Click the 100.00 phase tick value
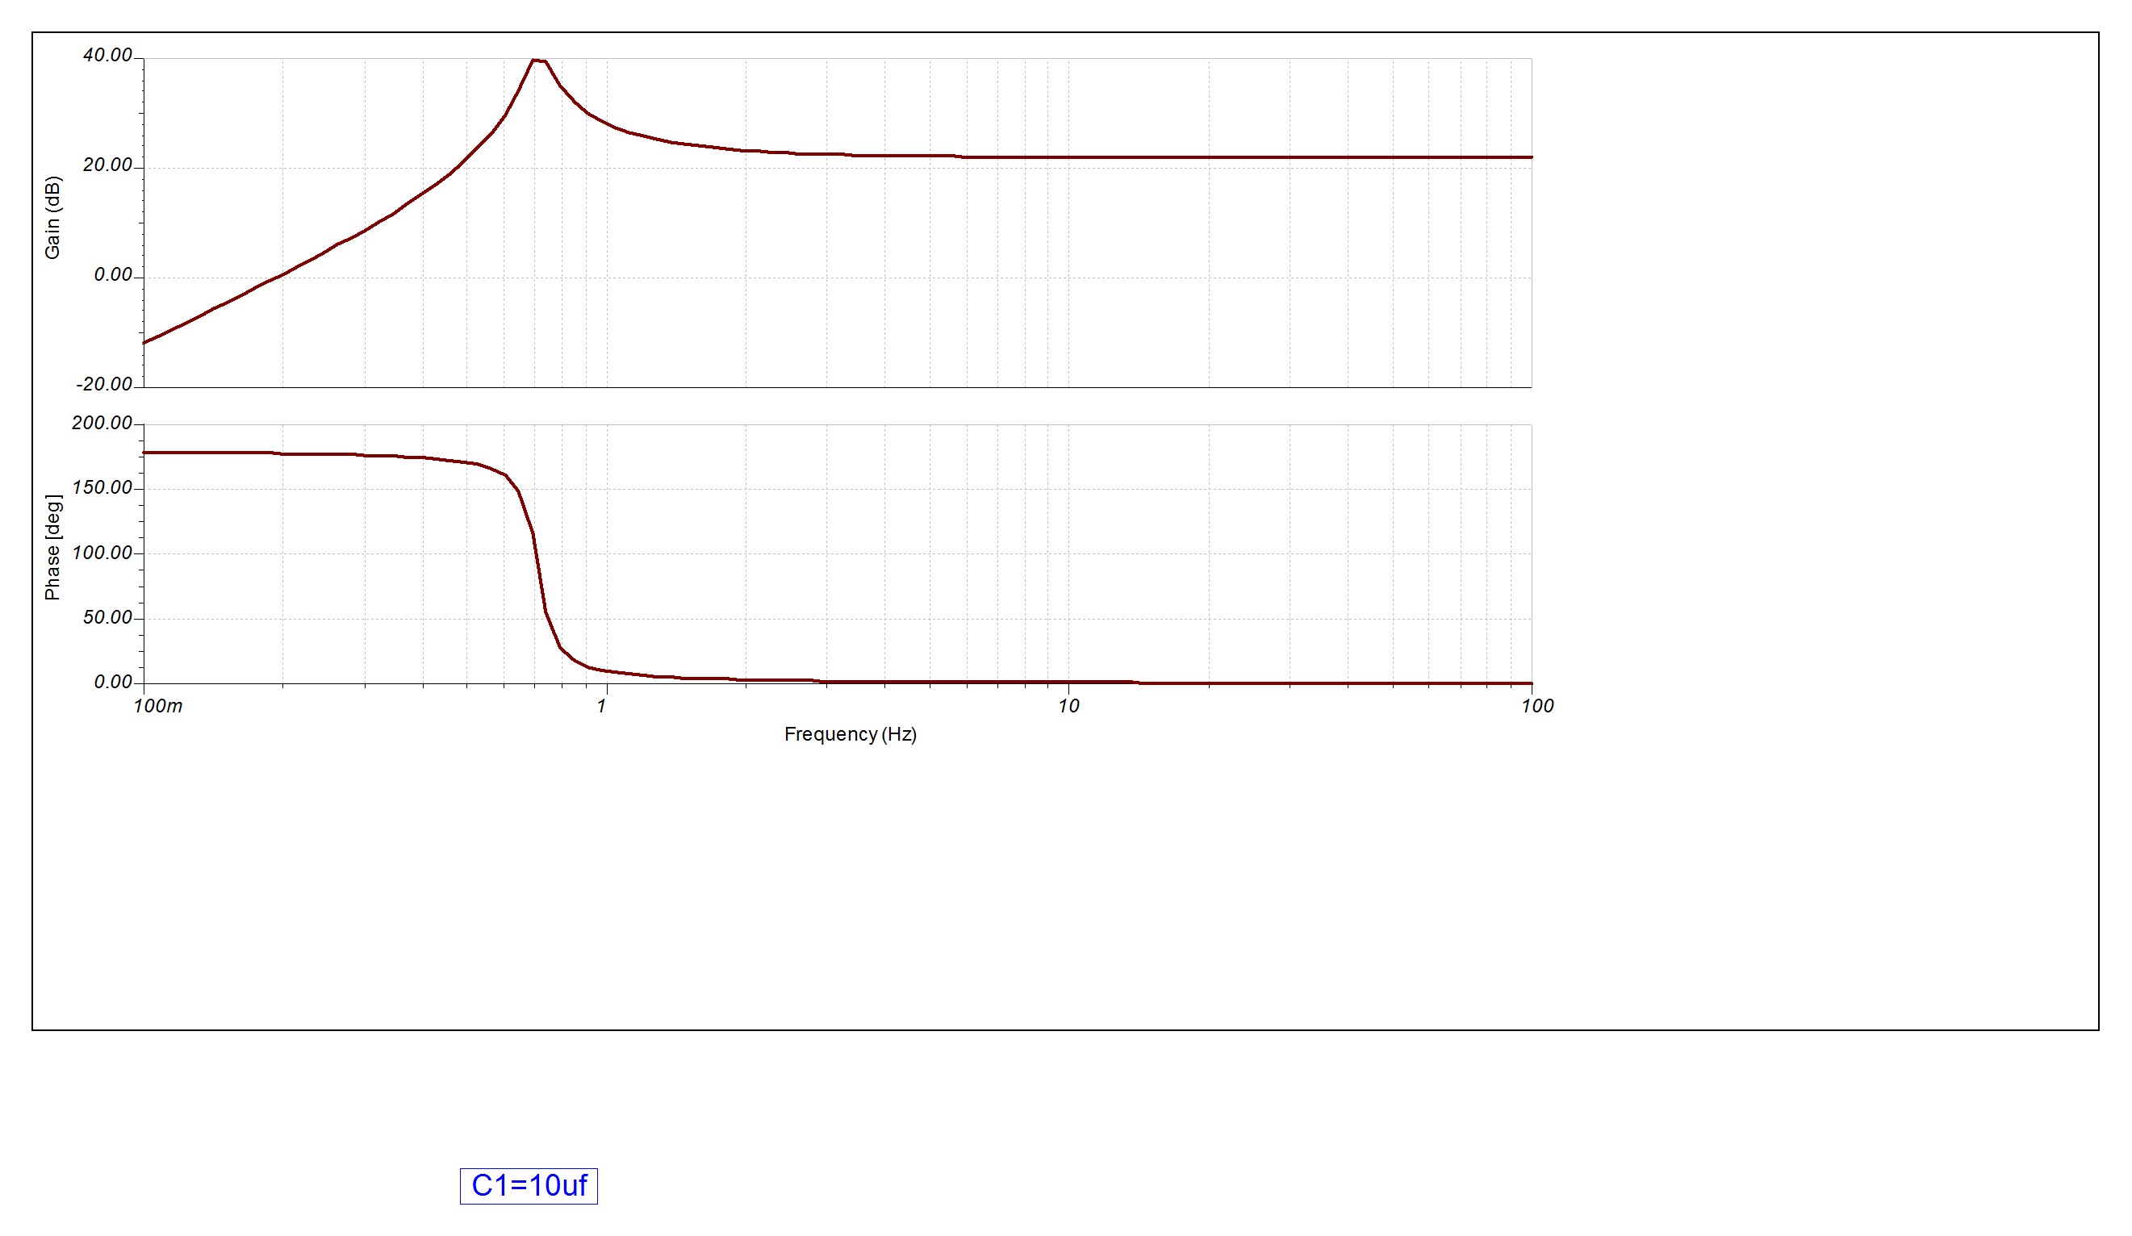The height and width of the screenshot is (1236, 2132). click(x=102, y=553)
